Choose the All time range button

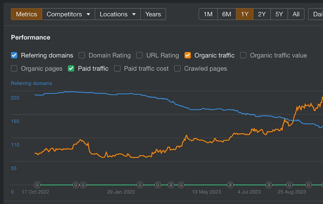tap(296, 14)
